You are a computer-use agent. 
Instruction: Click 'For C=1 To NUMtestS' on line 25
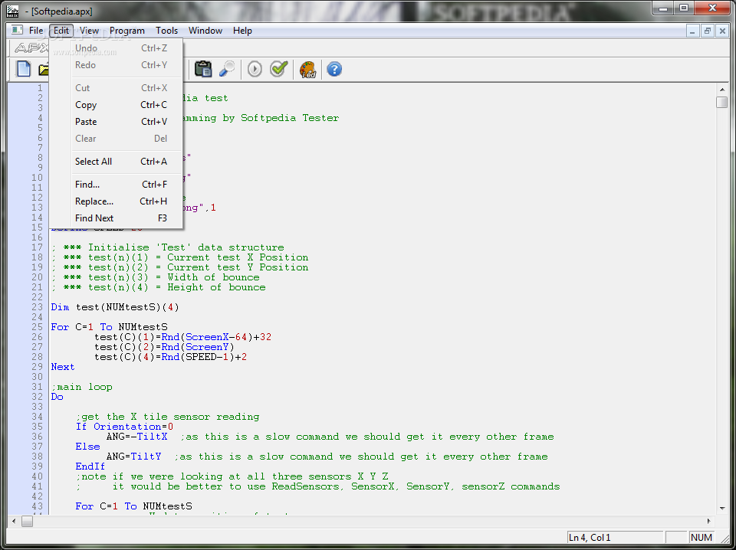coord(109,327)
